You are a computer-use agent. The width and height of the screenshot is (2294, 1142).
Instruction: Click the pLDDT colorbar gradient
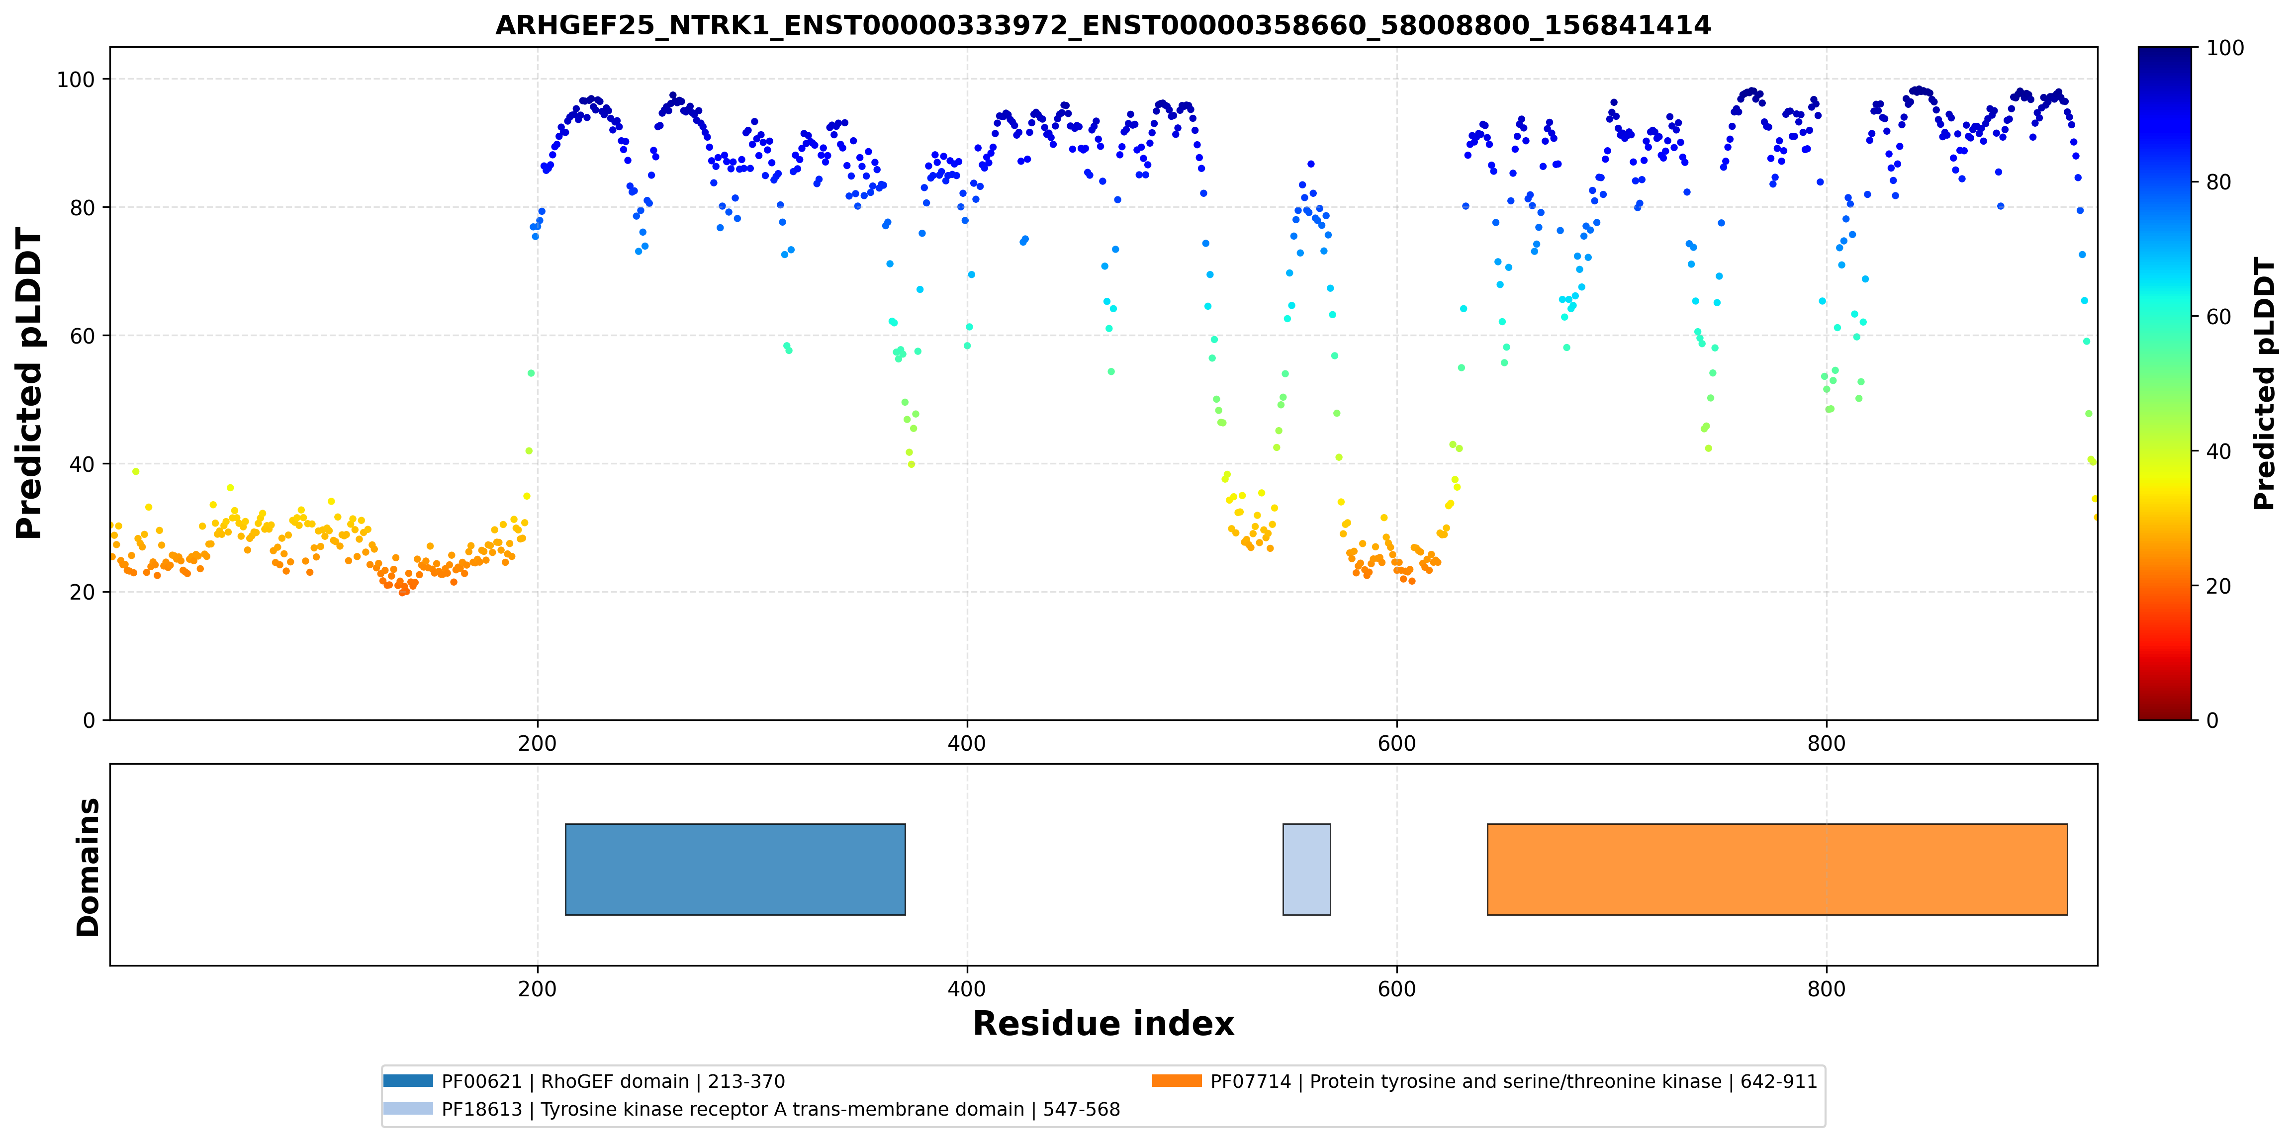pos(2164,383)
